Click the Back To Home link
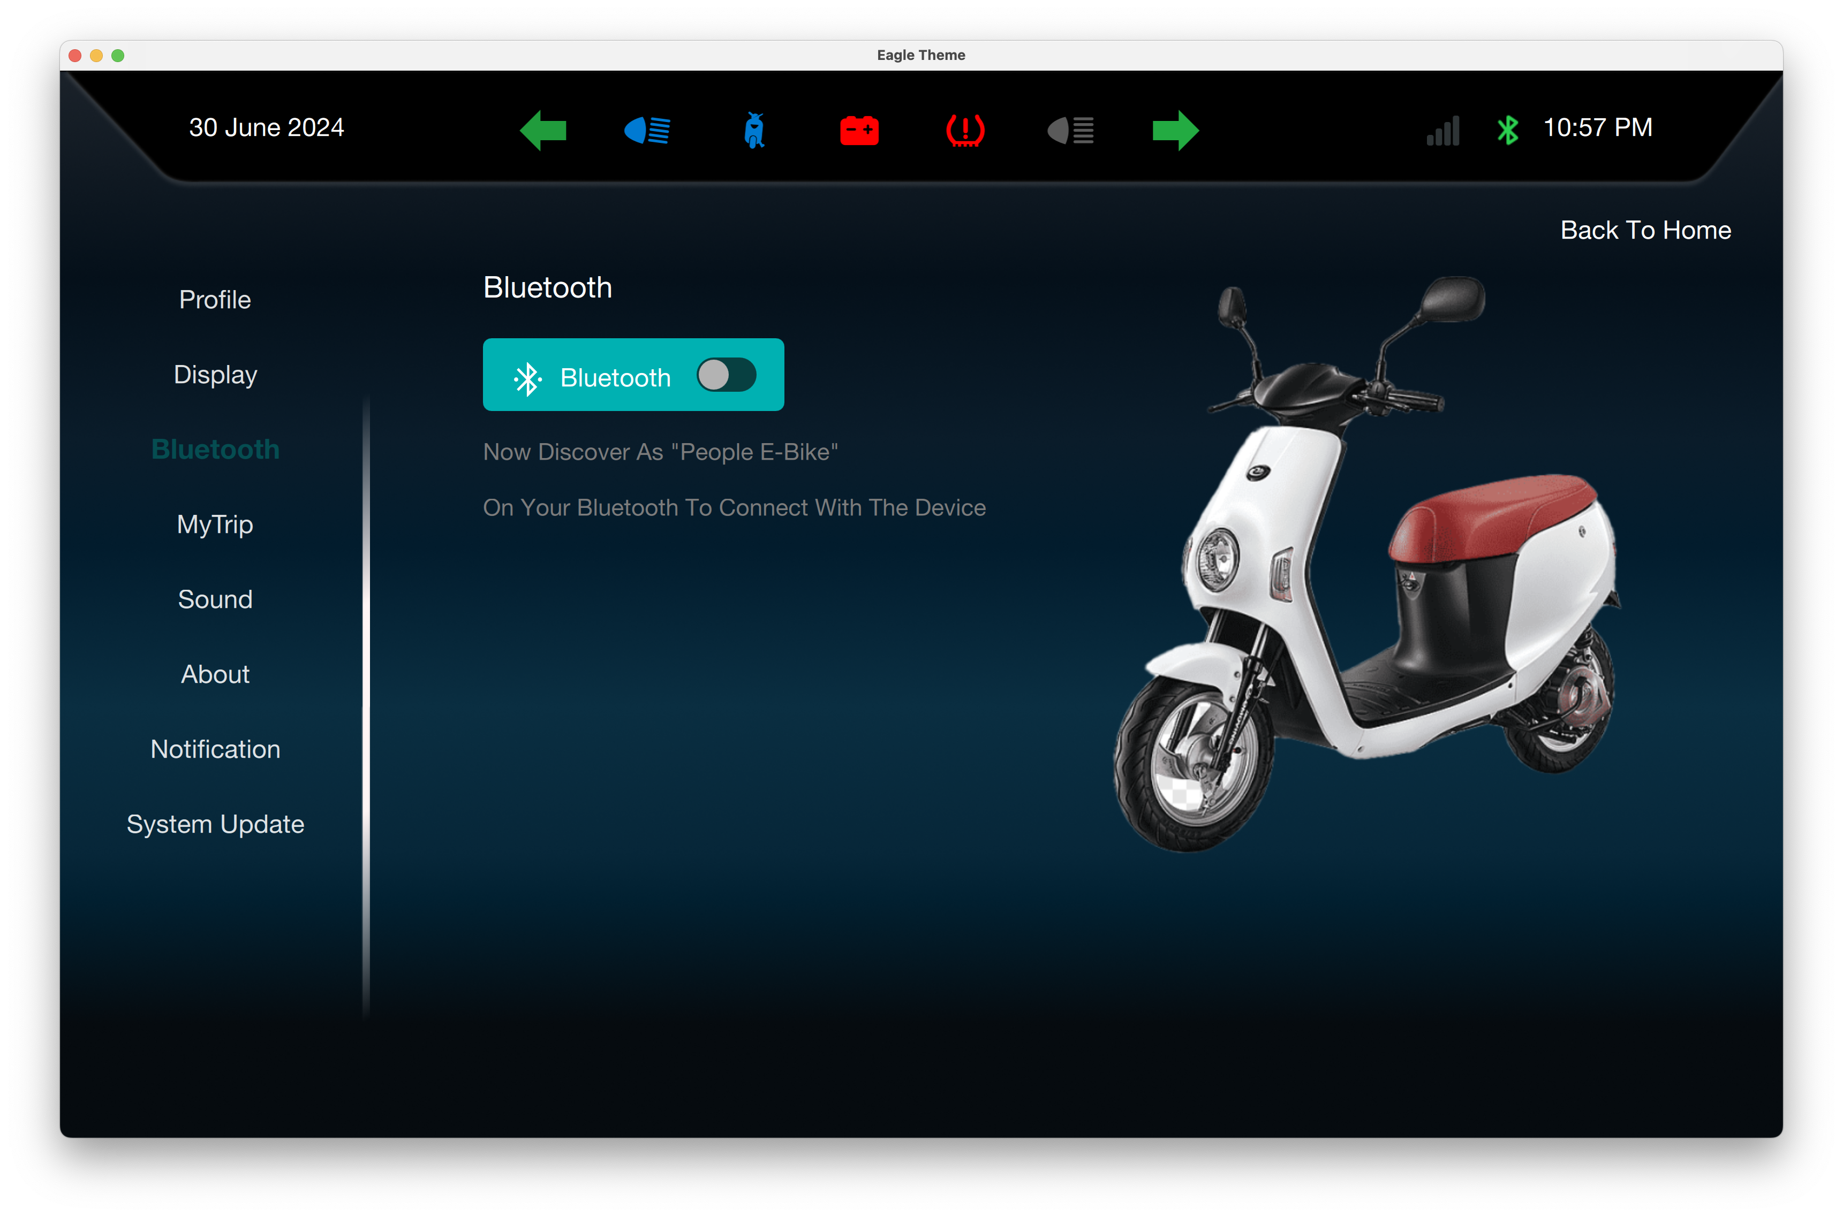Image resolution: width=1843 pixels, height=1217 pixels. coord(1646,230)
